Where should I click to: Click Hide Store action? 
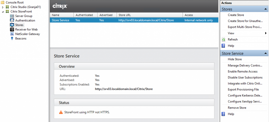[235, 59]
